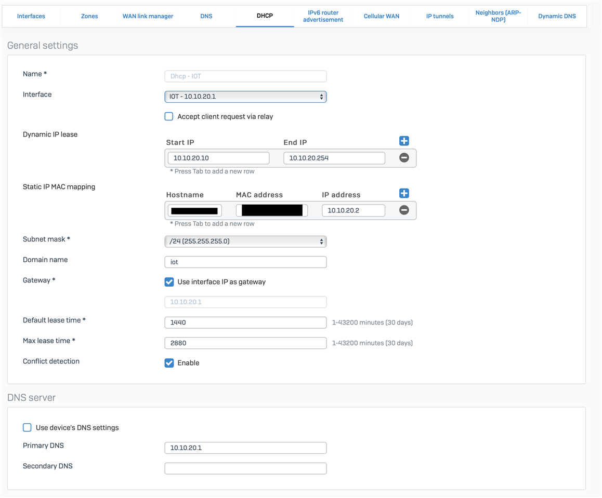The width and height of the screenshot is (602, 498).
Task: Select the DHCP tab
Action: click(265, 16)
